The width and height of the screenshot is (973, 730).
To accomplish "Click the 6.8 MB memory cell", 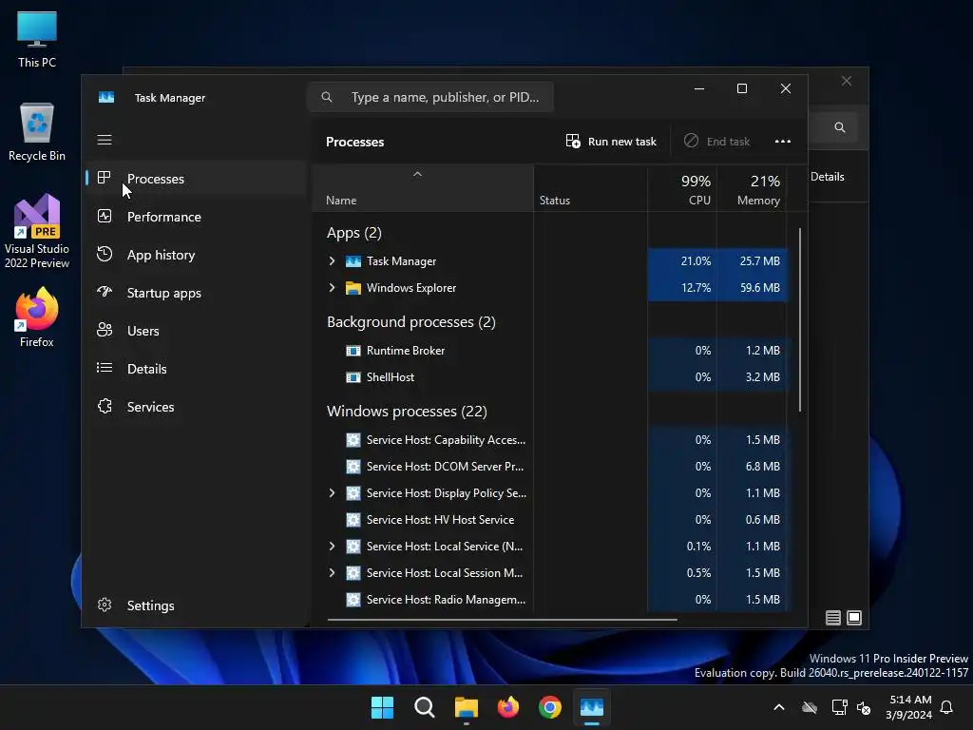I will pyautogui.click(x=753, y=467).
